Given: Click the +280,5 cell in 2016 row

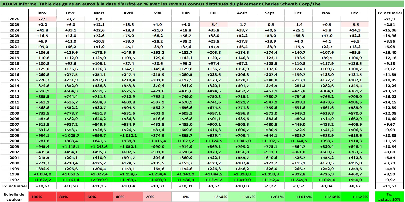Looking at the screenshot, I should click(x=186, y=75).
